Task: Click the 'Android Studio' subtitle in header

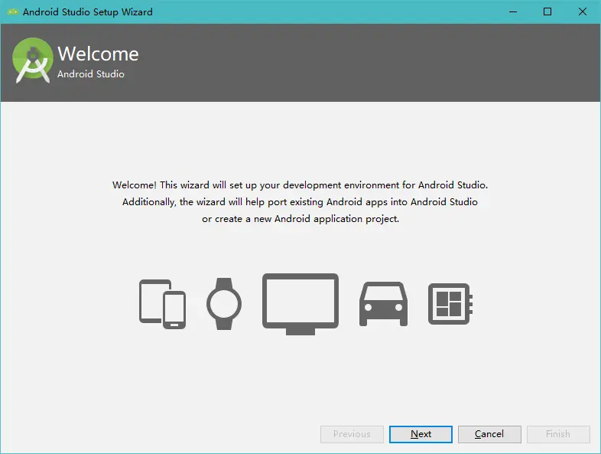Action: pyautogui.click(x=91, y=74)
